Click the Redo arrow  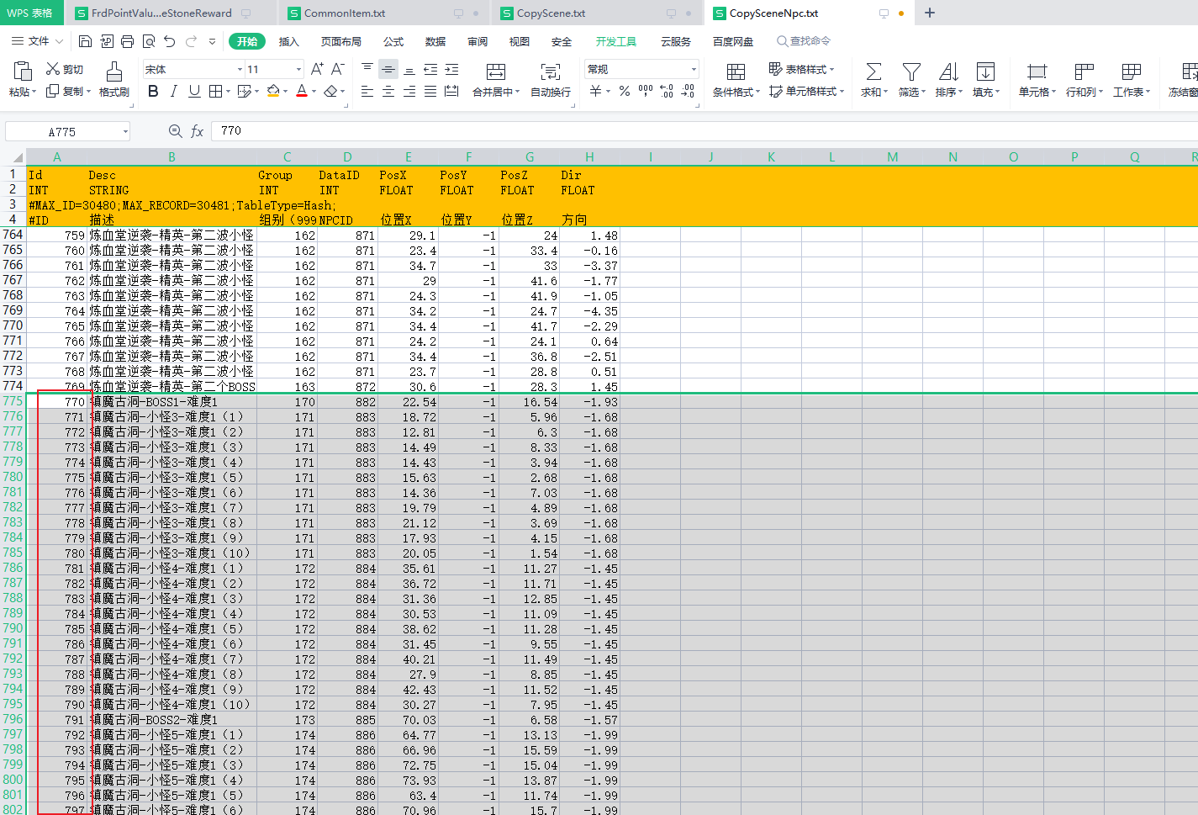pos(191,41)
